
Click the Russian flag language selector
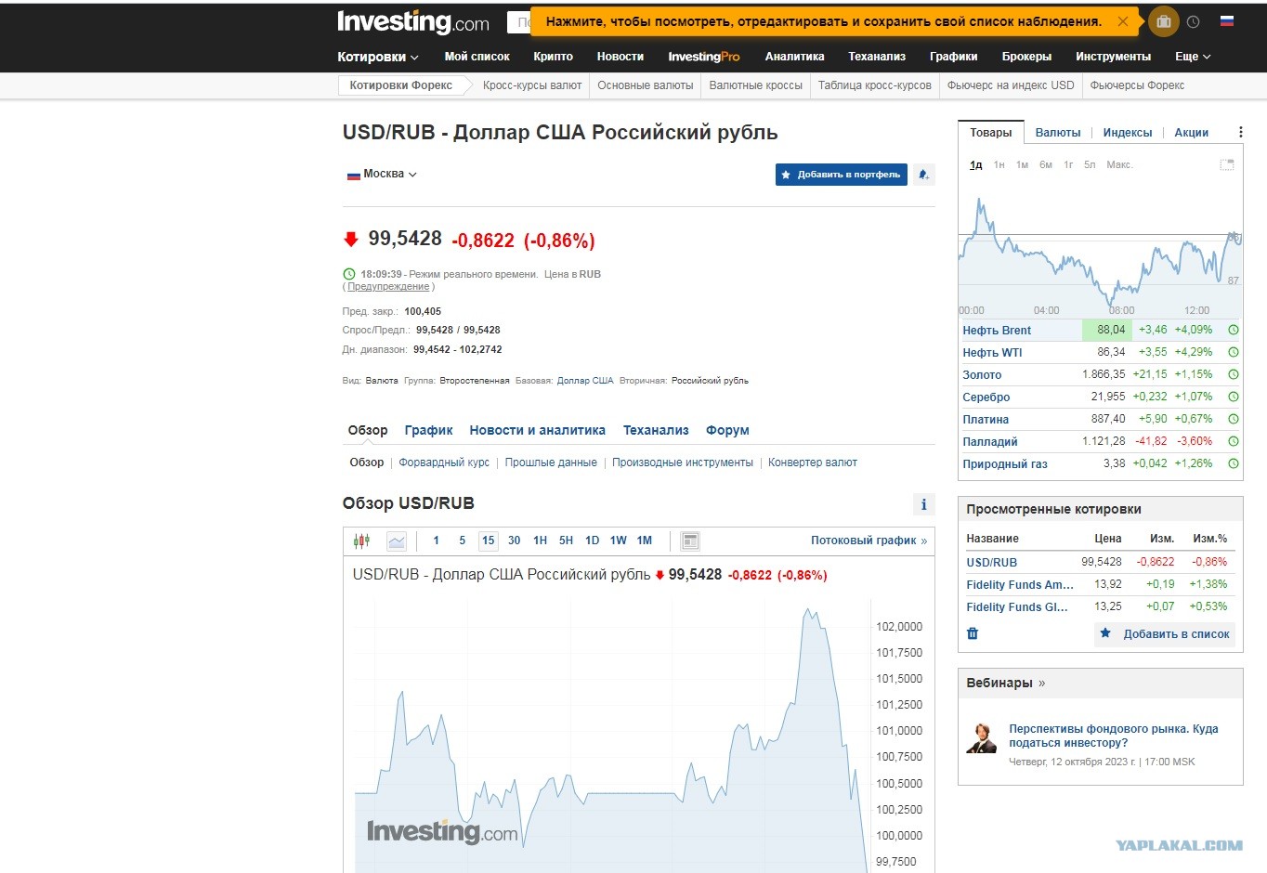pyautogui.click(x=1227, y=20)
